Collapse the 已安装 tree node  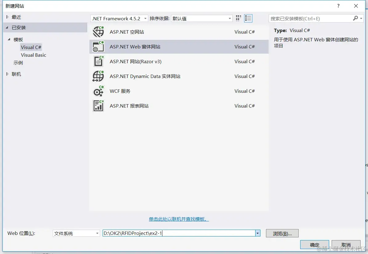(7, 28)
